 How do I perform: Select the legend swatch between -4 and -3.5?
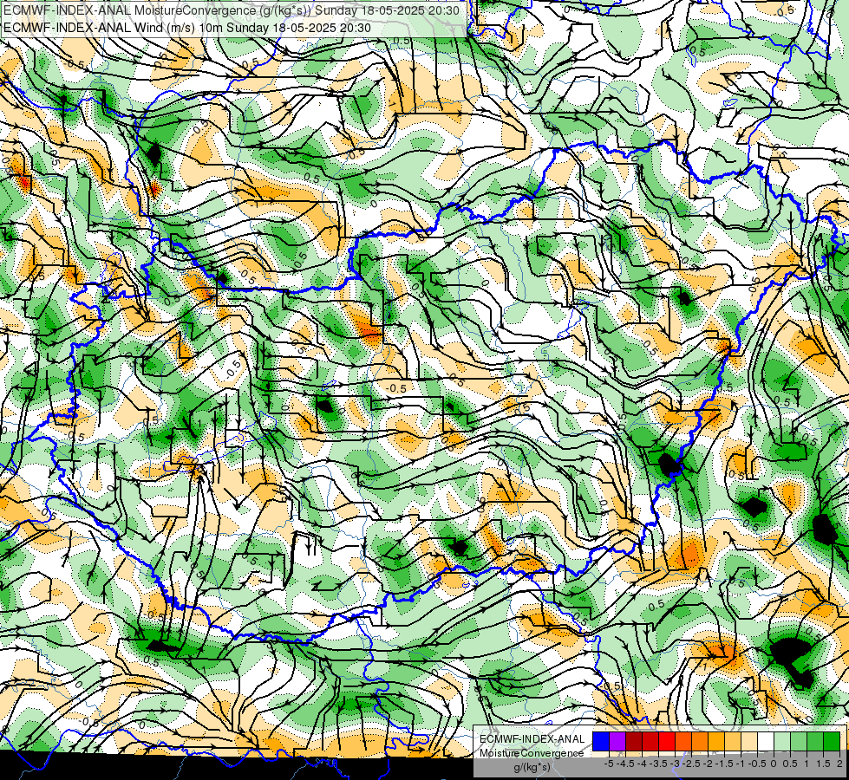pyautogui.click(x=650, y=741)
